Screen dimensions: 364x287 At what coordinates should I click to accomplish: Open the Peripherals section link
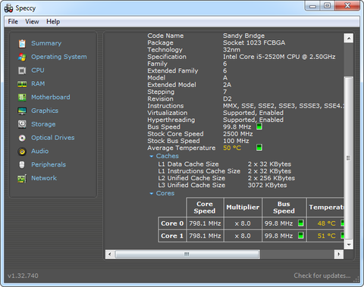click(x=49, y=165)
